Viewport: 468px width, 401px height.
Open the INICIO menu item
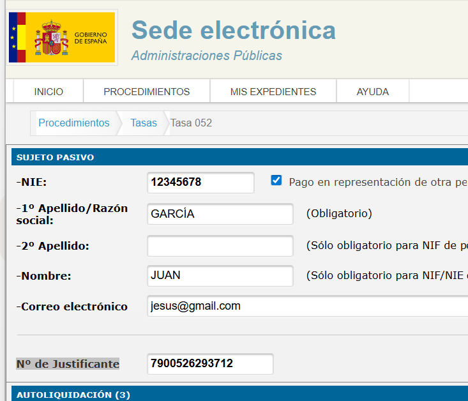coord(49,91)
